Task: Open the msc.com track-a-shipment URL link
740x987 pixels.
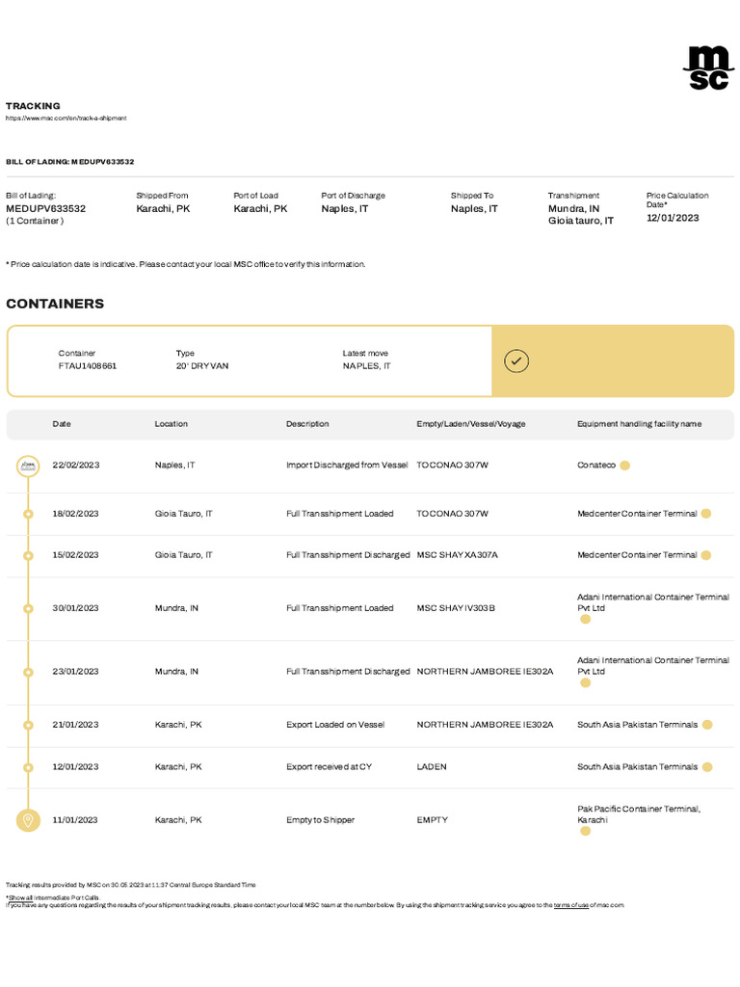Action: [x=66, y=119]
